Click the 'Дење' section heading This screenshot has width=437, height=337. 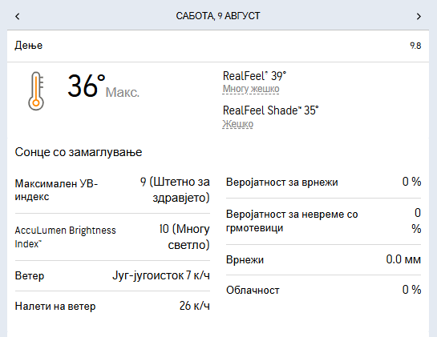(x=29, y=46)
